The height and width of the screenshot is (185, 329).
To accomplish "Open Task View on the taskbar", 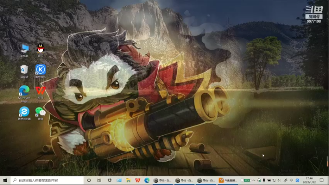I will pyautogui.click(x=99, y=180).
